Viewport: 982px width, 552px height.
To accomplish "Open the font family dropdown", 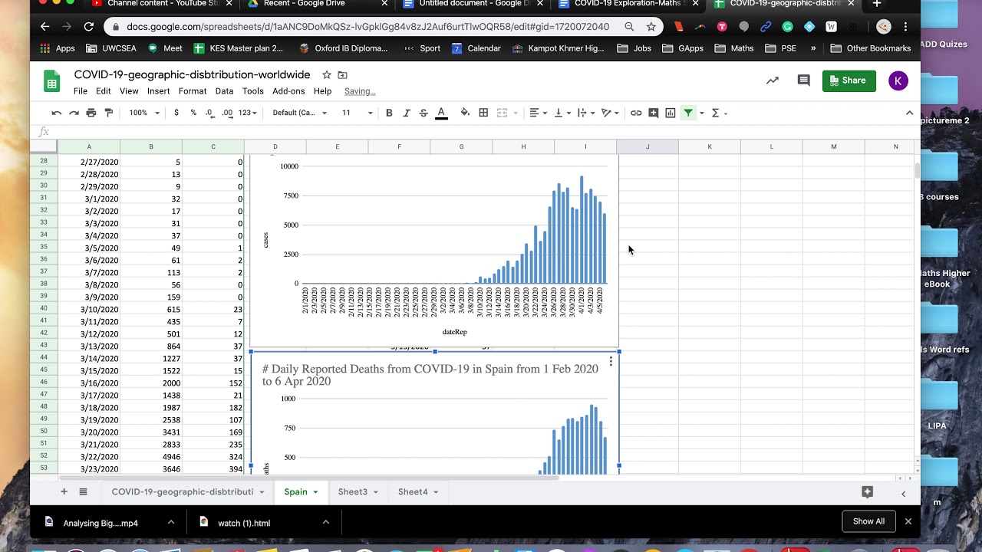I will pos(300,113).
